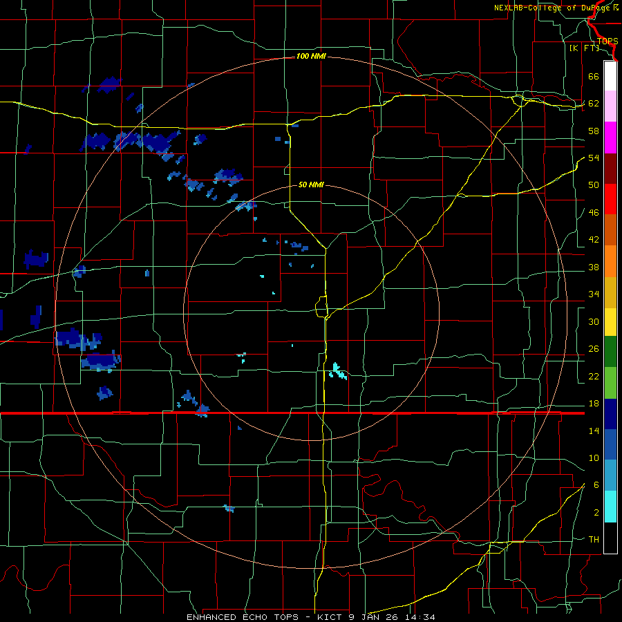Select the dark maroon legend swatch
622x622 pixels.
click(x=610, y=169)
